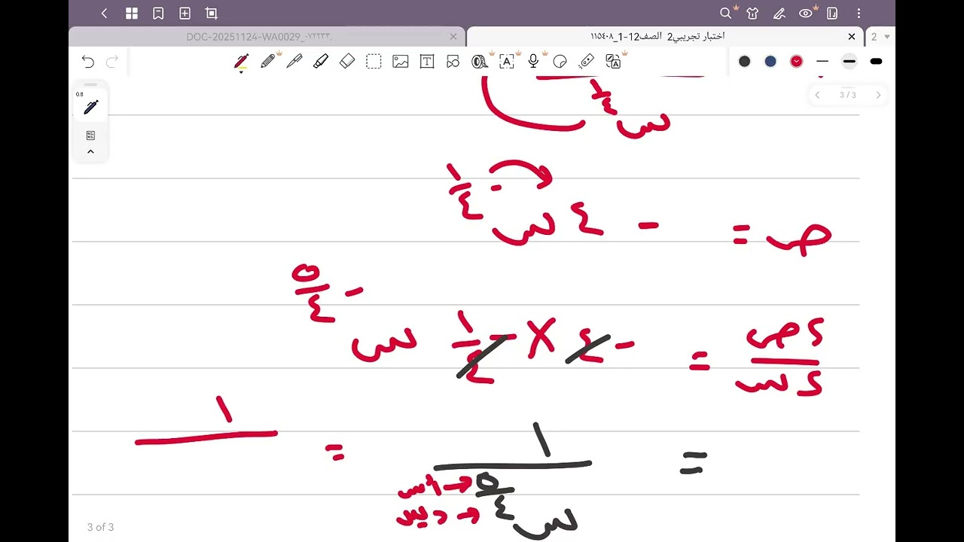
Task: Open the shapes tool
Action: (x=453, y=62)
